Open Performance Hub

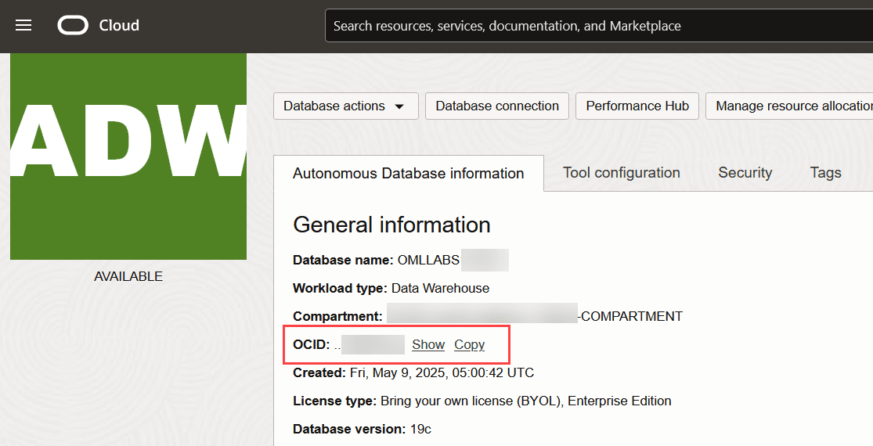click(x=637, y=106)
